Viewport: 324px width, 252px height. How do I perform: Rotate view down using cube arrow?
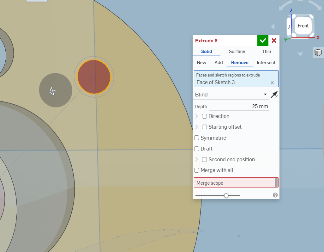pyautogui.click(x=300, y=54)
